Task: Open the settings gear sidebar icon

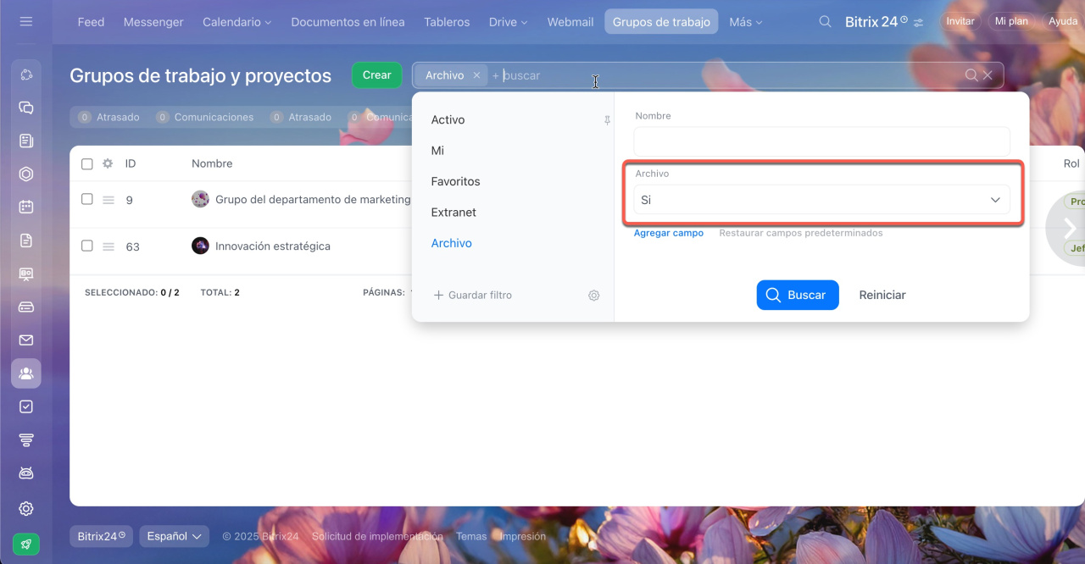Action: point(26,508)
